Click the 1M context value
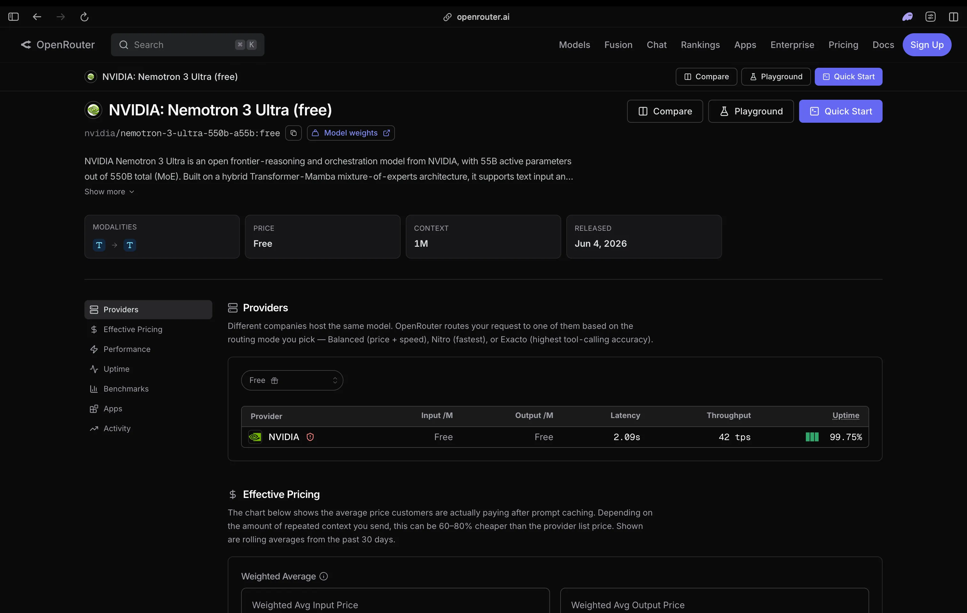The width and height of the screenshot is (967, 613). tap(421, 244)
